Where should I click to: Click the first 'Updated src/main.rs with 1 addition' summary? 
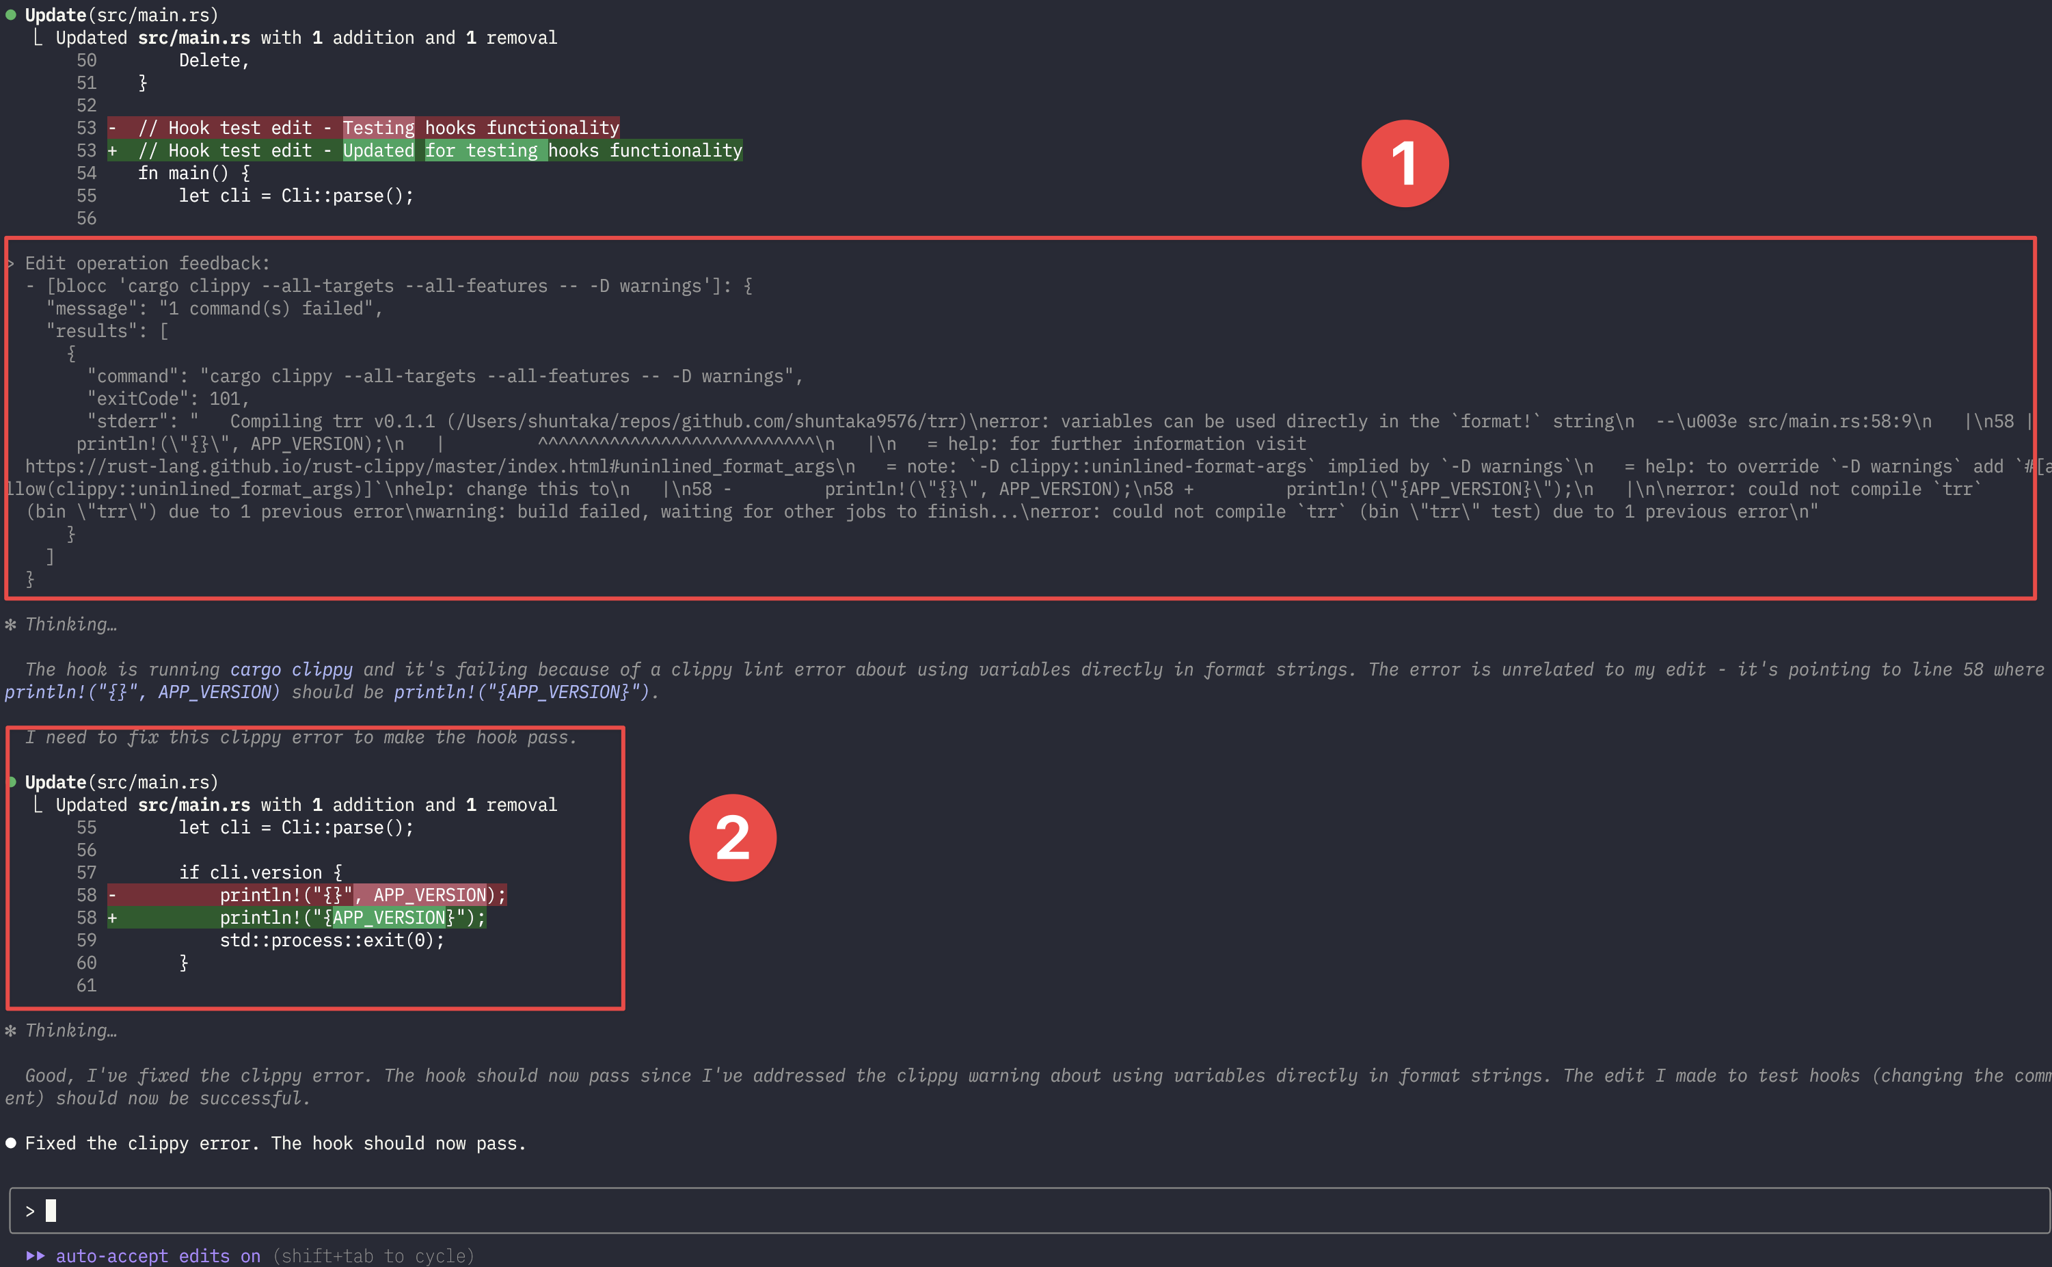point(306,38)
